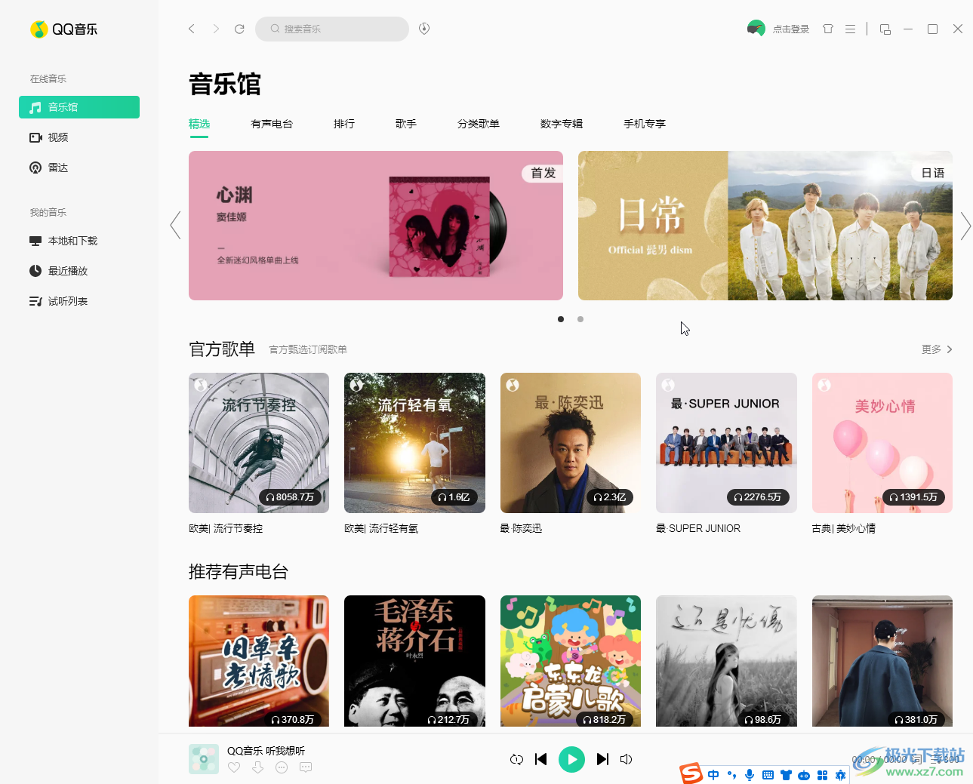Like the current song with heart icon
The image size is (973, 784).
(234, 767)
